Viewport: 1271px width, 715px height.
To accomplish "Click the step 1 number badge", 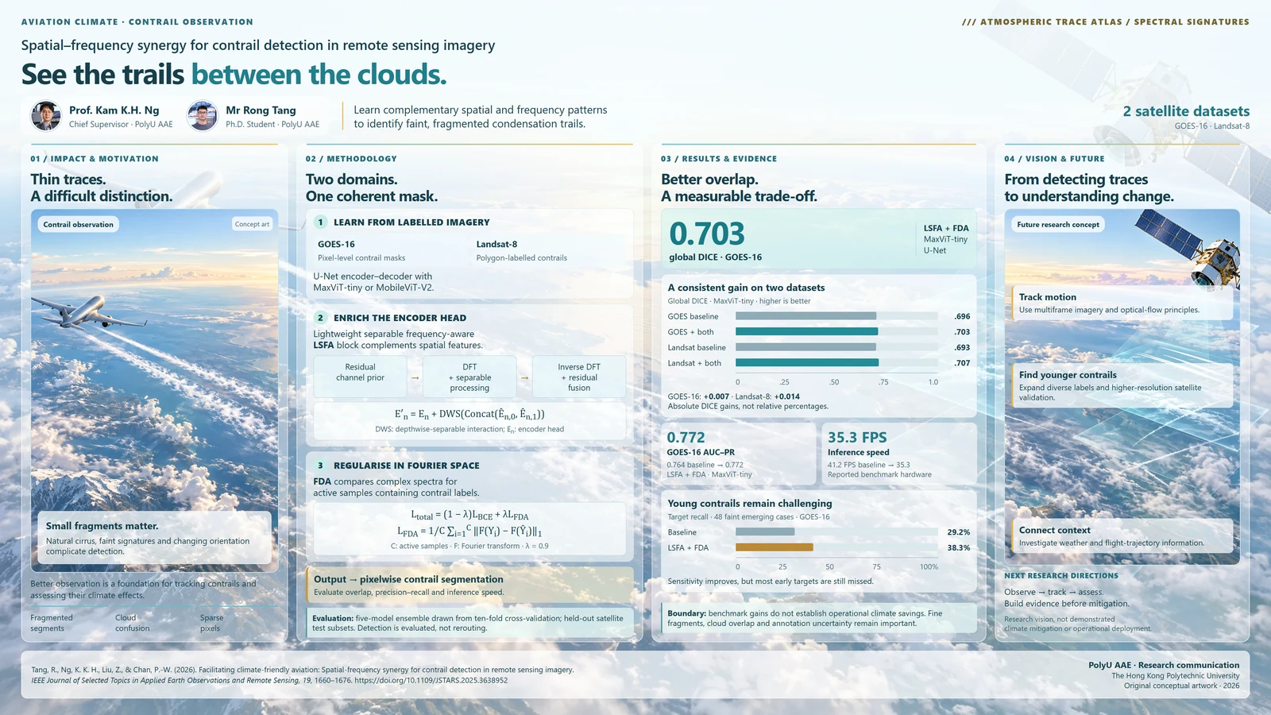I will [320, 222].
